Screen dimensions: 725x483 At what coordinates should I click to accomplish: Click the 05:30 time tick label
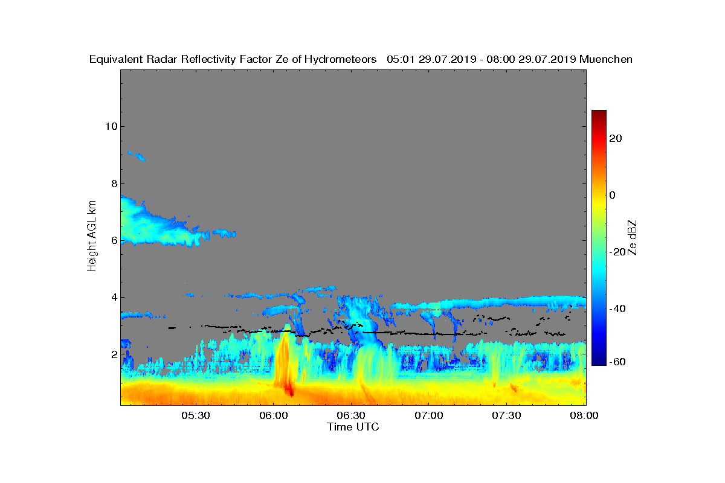[195, 417]
